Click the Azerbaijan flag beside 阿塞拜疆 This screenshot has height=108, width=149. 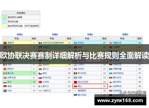click(111, 69)
